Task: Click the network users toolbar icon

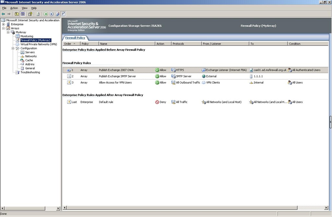Action: [x=57, y=14]
